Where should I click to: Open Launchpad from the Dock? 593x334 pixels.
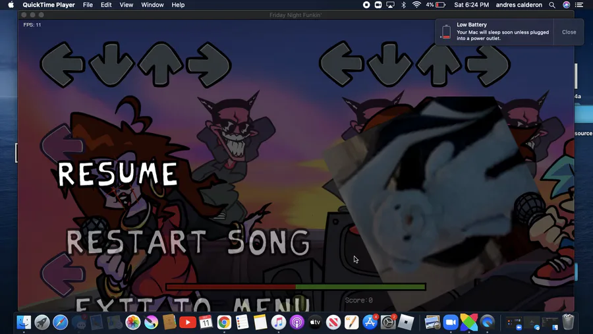(42, 322)
